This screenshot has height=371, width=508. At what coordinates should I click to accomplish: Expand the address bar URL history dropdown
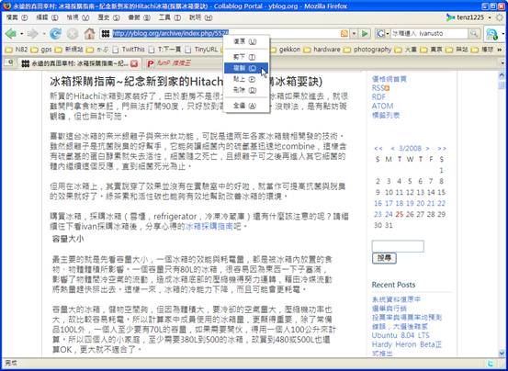(354, 33)
